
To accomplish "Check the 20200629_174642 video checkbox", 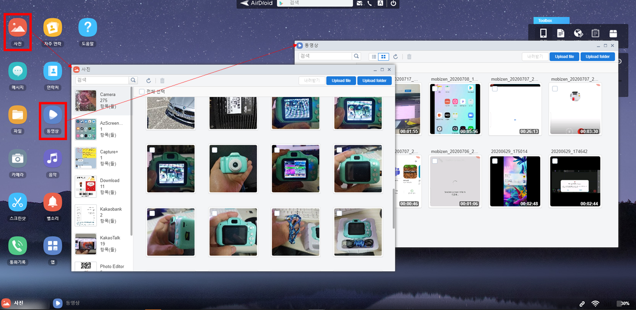I will click(x=555, y=161).
